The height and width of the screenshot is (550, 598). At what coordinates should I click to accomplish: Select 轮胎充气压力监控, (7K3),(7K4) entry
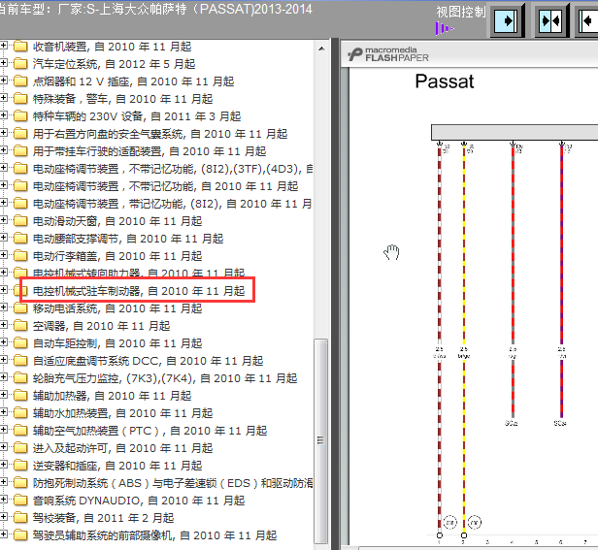[x=165, y=378]
